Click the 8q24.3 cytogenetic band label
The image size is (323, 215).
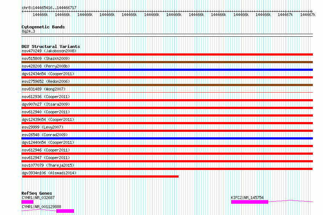coord(28,31)
